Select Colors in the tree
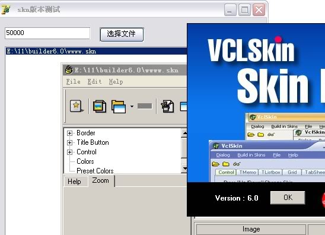This screenshot has width=325, height=235. 85,161
